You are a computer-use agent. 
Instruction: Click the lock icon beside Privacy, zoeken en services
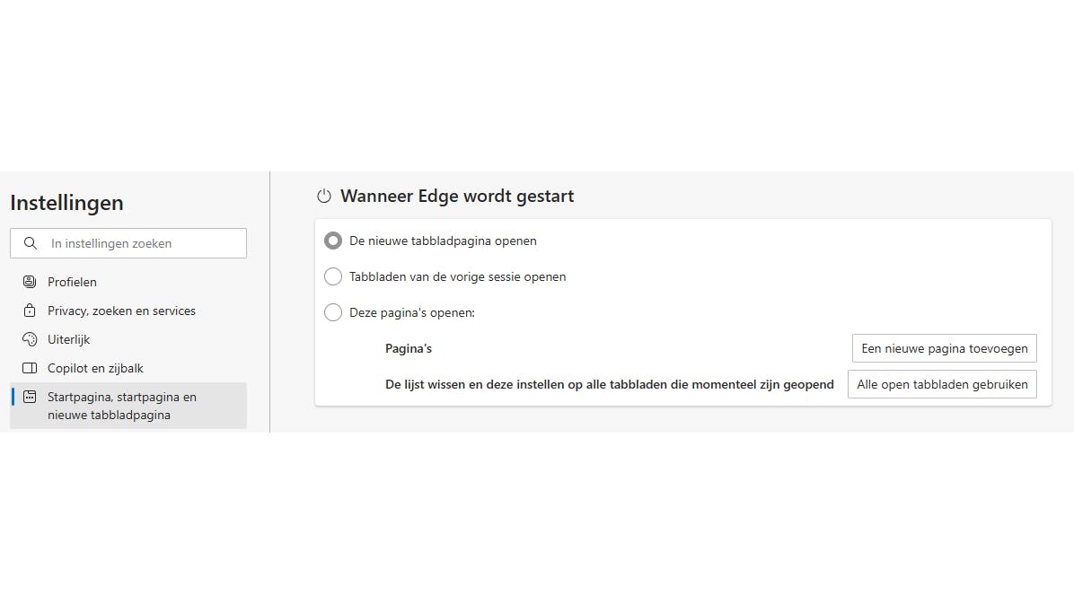(x=31, y=311)
